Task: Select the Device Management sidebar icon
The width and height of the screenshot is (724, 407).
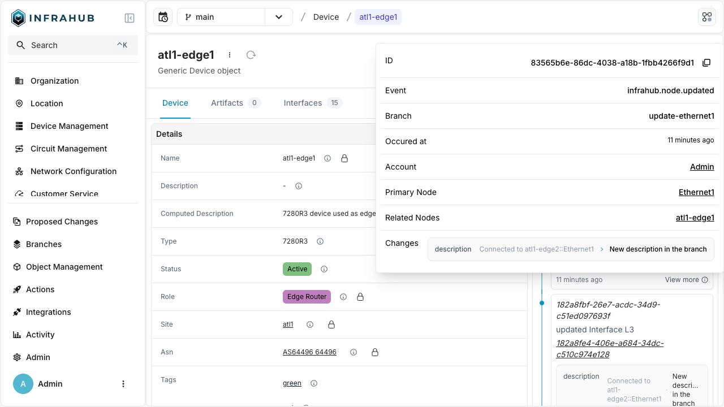Action: (19, 126)
